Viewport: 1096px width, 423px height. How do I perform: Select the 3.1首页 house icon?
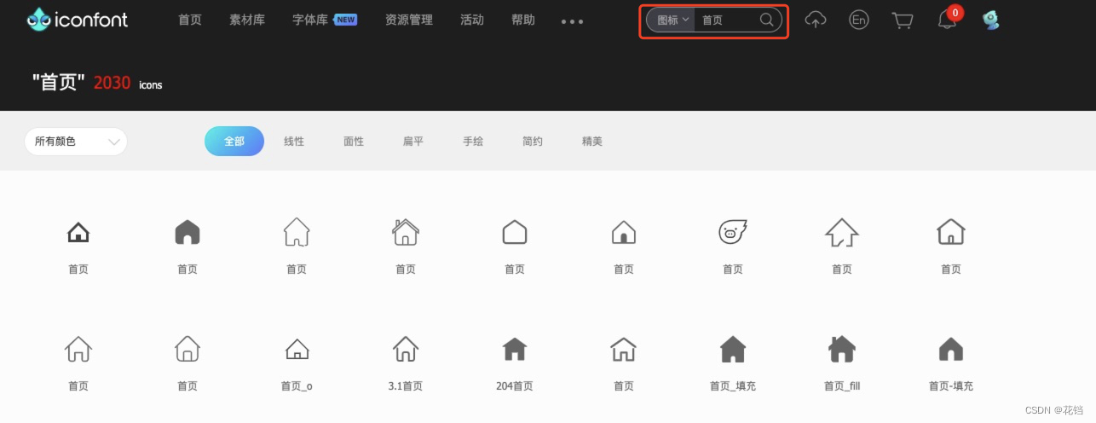click(406, 348)
